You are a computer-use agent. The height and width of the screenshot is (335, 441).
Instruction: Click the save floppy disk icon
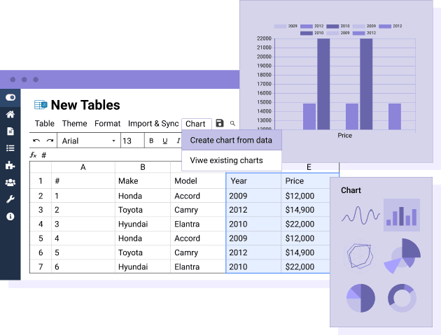(220, 124)
